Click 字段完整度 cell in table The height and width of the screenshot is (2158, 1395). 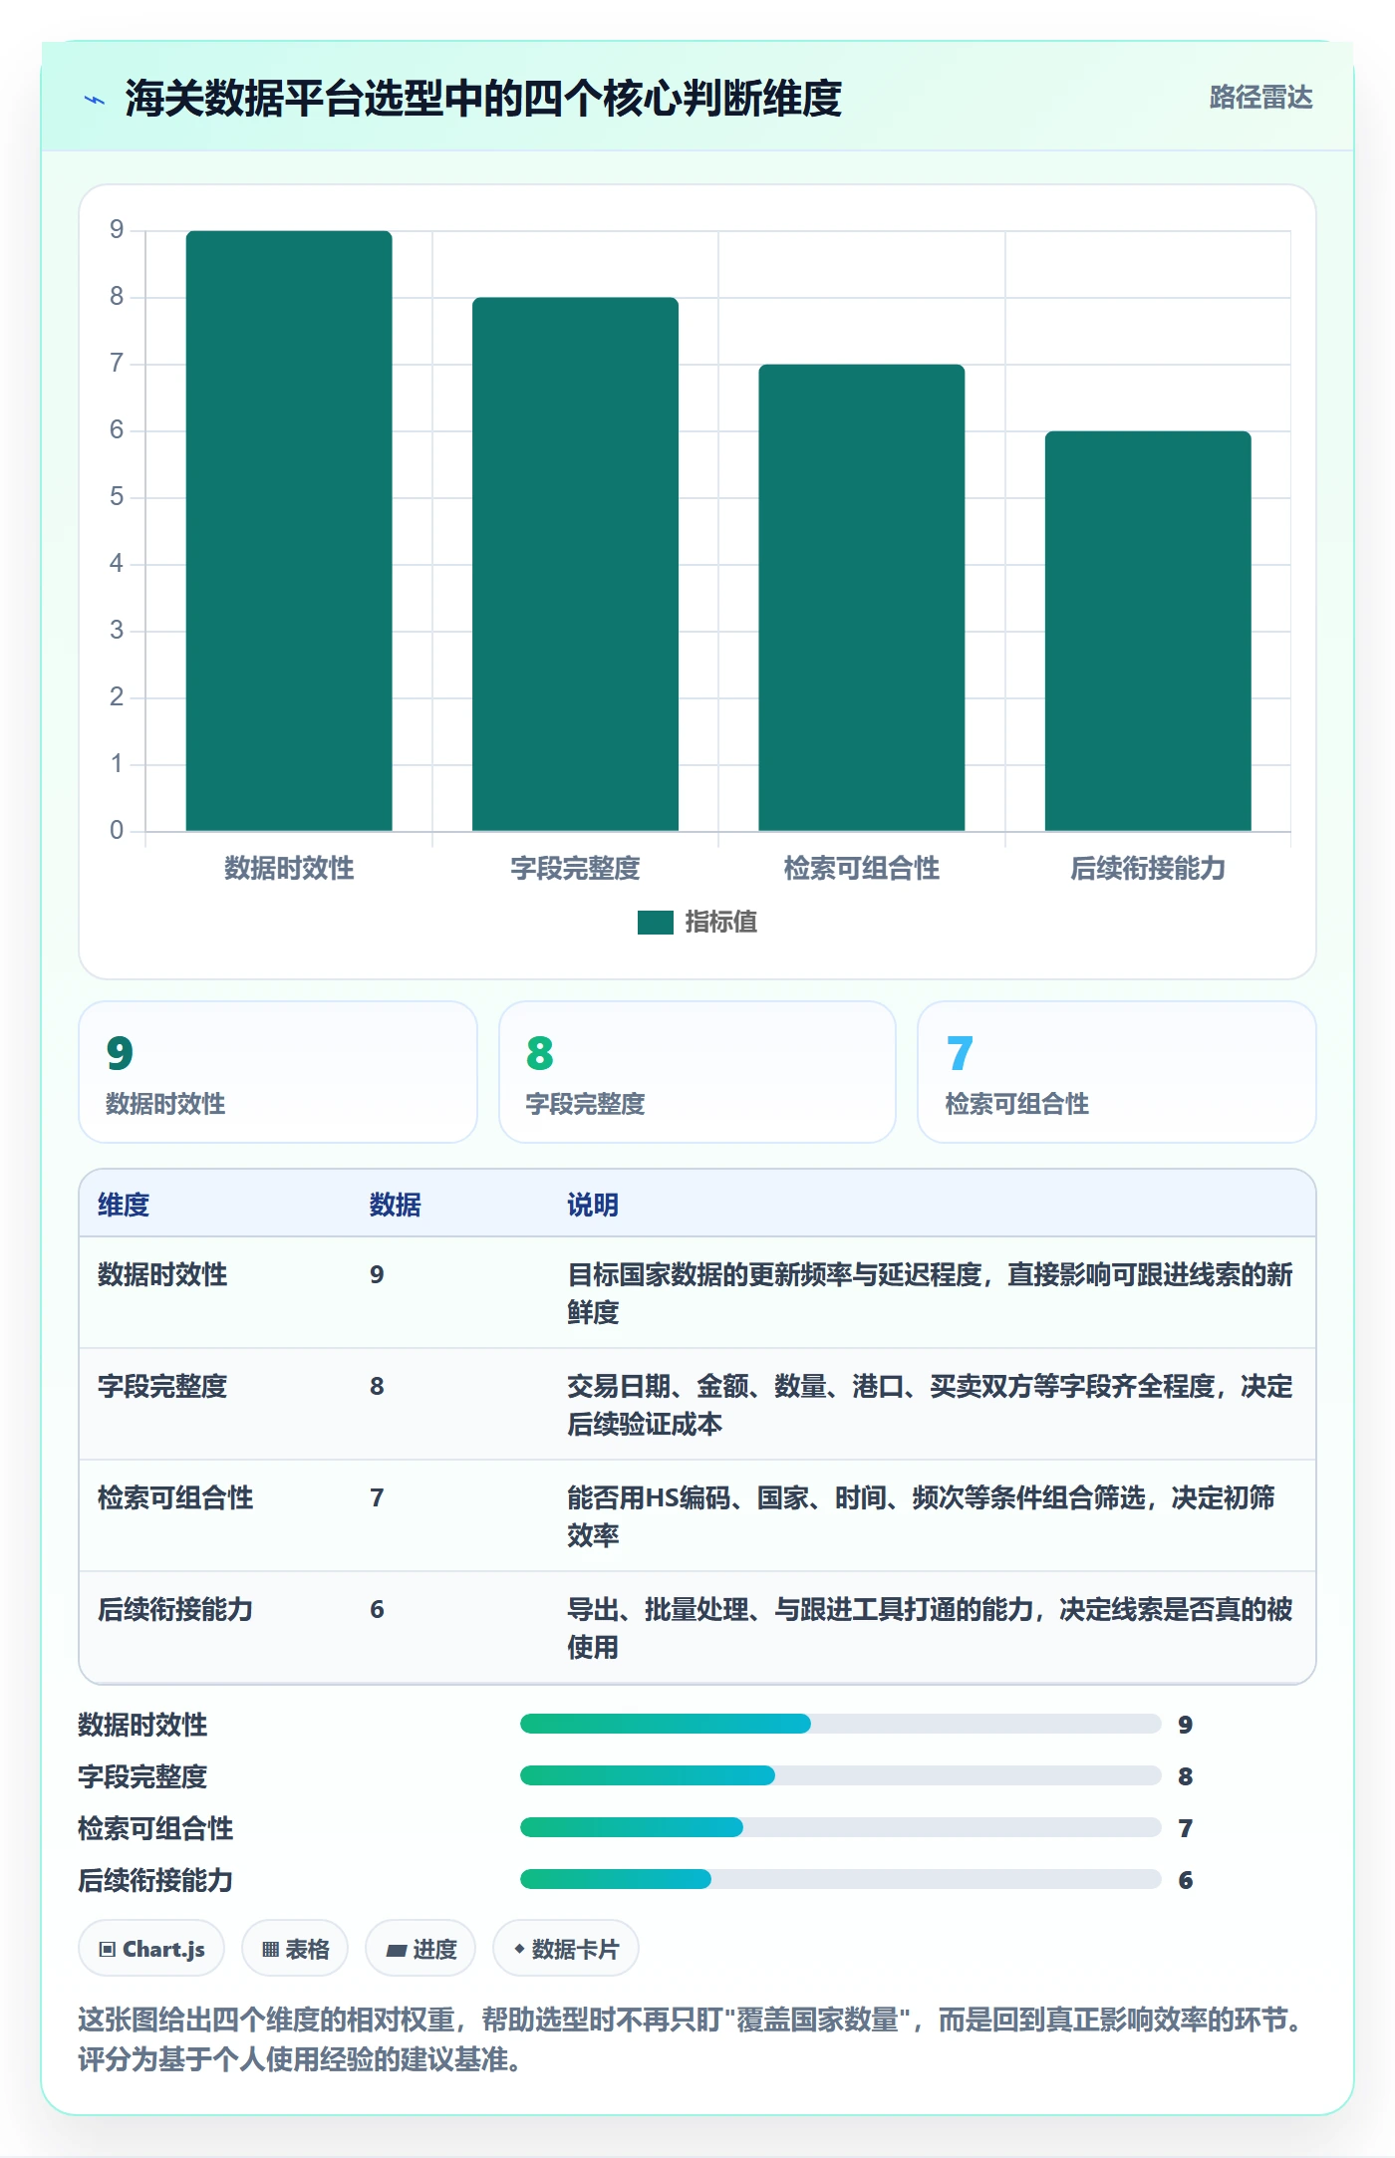162,1386
